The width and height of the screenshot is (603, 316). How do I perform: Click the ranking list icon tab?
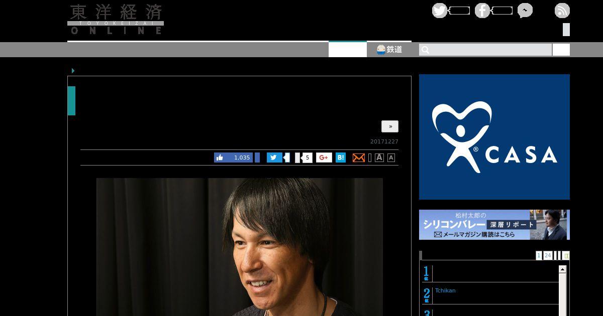(x=566, y=255)
